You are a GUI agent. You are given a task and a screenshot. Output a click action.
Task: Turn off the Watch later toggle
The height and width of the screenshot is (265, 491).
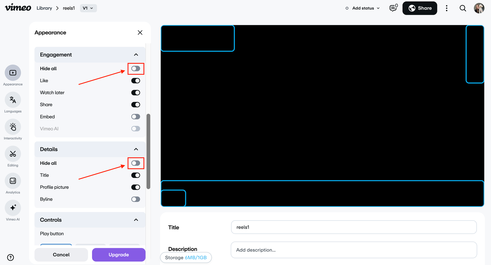136,93
